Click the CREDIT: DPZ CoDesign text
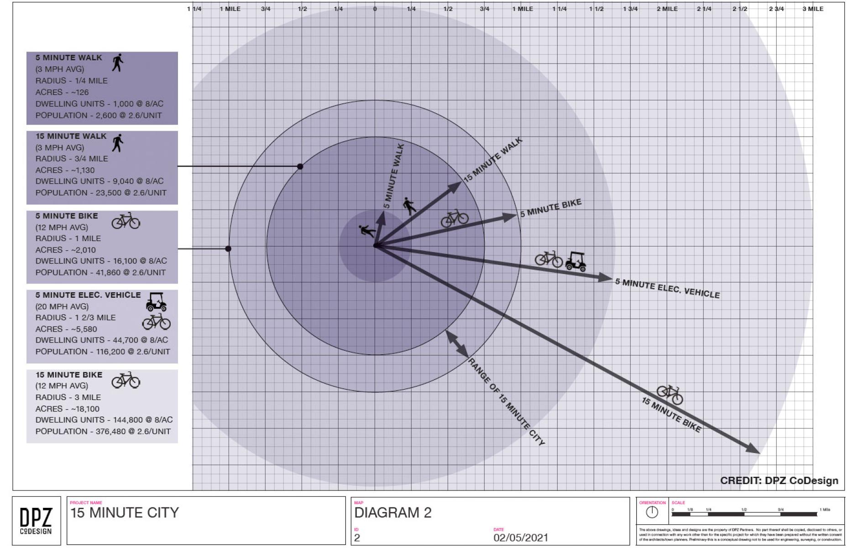Image resolution: width=858 pixels, height=548 pixels. tap(779, 480)
